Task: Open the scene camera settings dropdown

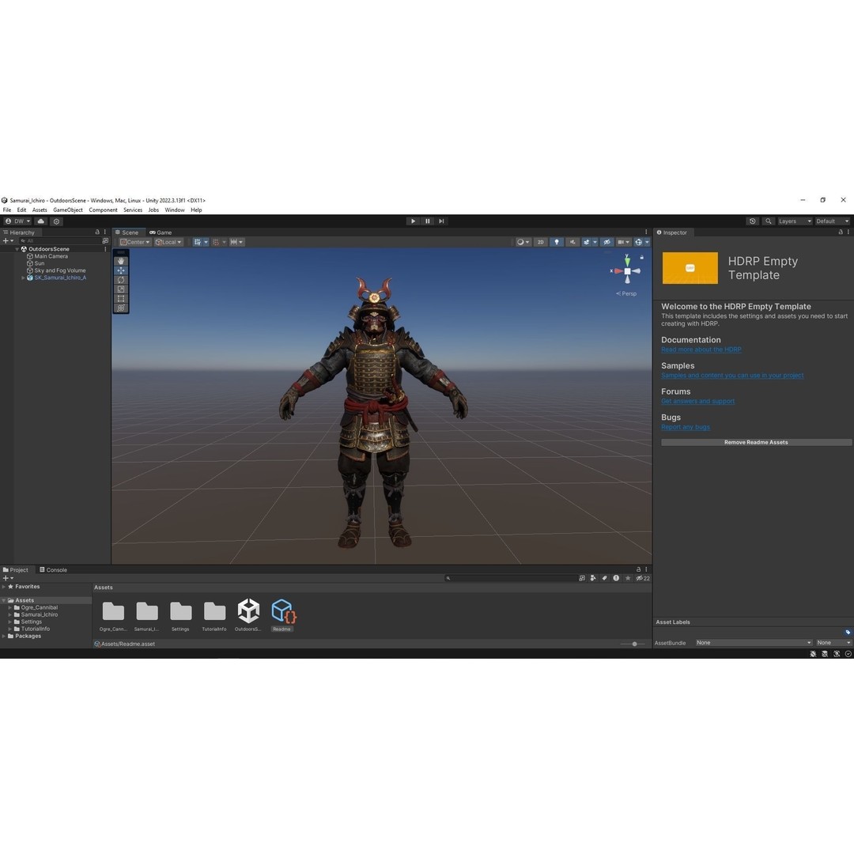Action: [x=624, y=243]
